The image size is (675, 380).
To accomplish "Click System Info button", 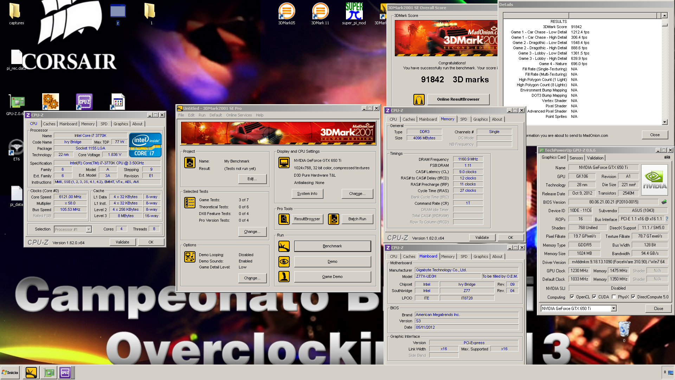I will click(307, 194).
